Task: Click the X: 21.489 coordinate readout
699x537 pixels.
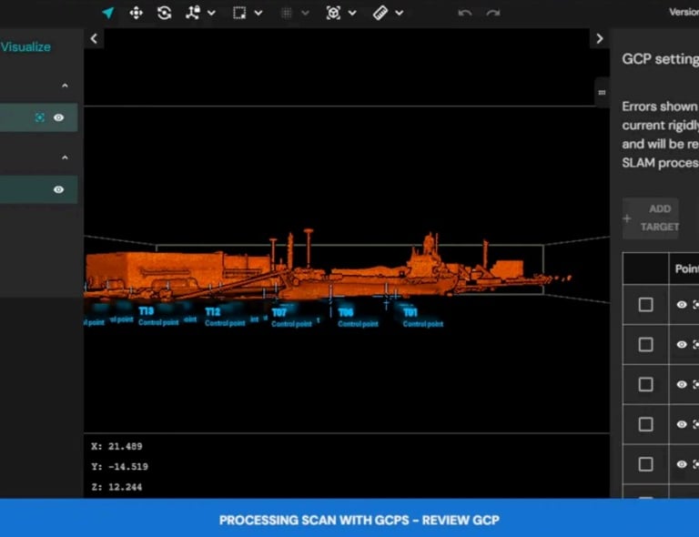Action: tap(116, 446)
